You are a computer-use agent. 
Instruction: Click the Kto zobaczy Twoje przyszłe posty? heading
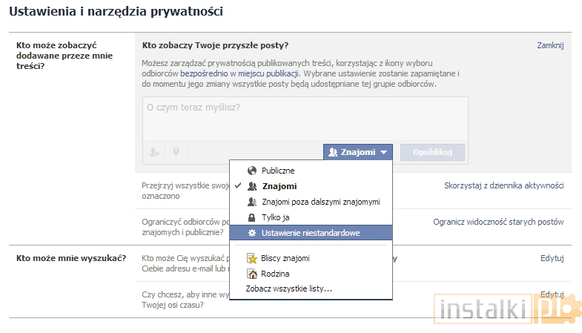(215, 45)
